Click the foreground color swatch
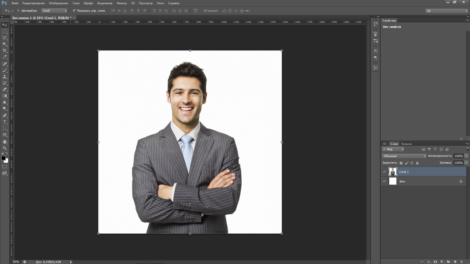Screen dimensions: 470x264 click(x=3, y=158)
